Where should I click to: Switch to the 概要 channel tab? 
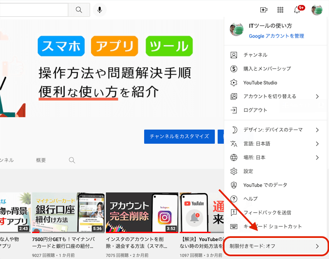click(x=41, y=160)
